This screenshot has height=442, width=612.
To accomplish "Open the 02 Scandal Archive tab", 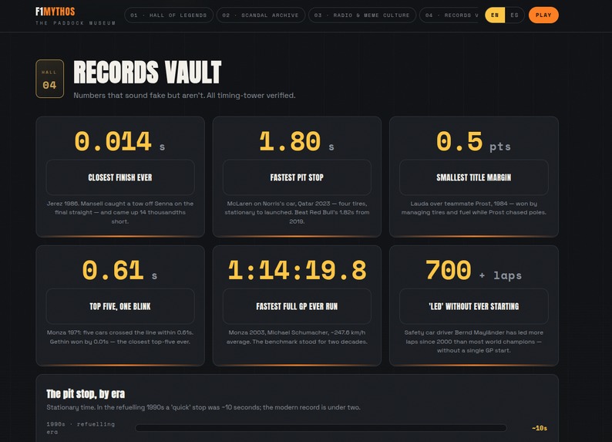I will coord(261,15).
